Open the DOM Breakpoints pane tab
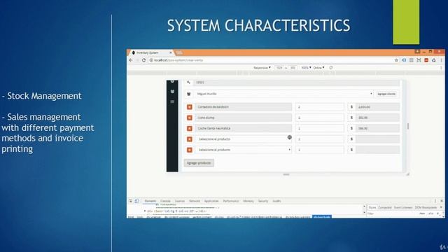This screenshot has height=252, width=448. pyautogui.click(x=426, y=207)
